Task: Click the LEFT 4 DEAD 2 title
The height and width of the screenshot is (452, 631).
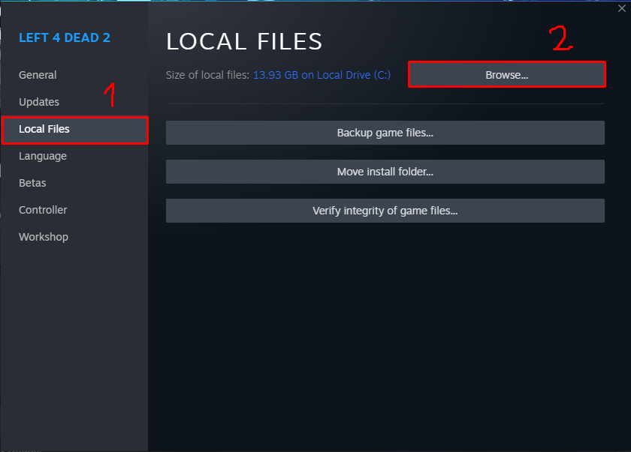Action: tap(65, 37)
